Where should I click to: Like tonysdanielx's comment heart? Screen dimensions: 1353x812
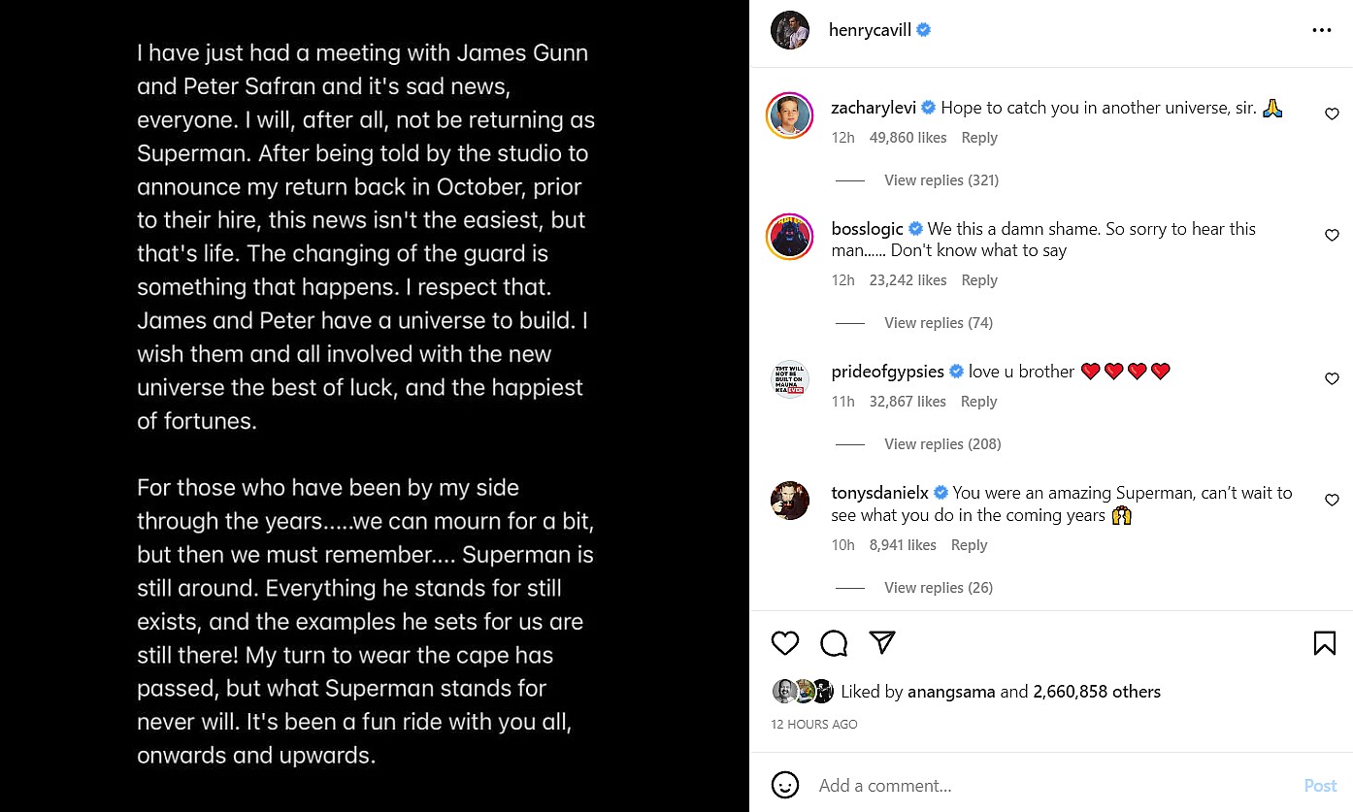[x=1332, y=501]
